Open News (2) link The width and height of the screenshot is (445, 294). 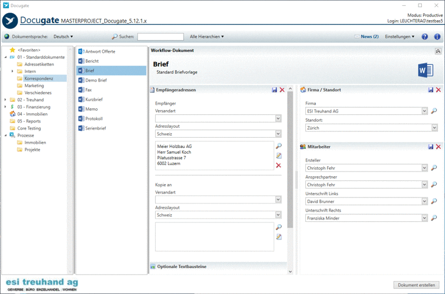tap(370, 37)
